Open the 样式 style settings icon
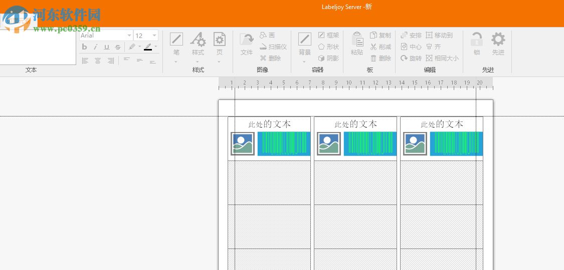Screen dimensions: 564x270 tap(198, 39)
